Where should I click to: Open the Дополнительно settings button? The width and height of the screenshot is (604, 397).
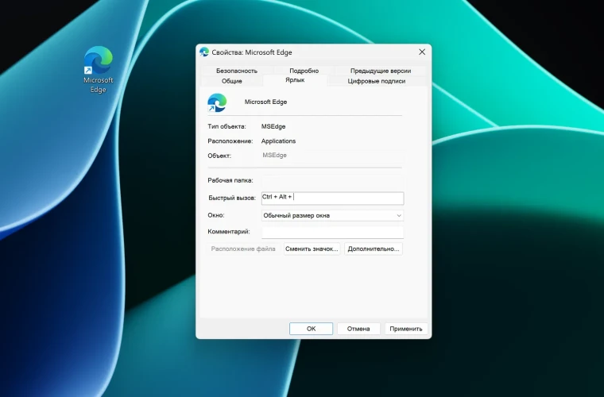point(374,249)
